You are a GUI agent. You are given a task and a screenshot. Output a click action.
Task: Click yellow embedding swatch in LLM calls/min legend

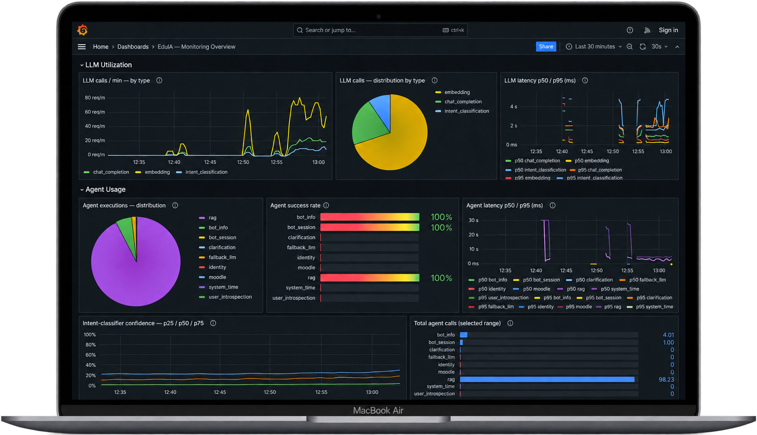pyautogui.click(x=138, y=172)
